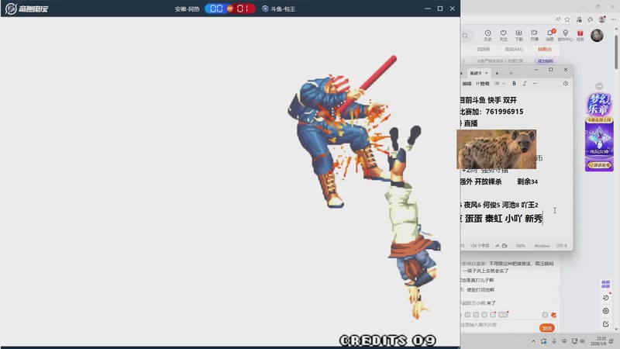Toggle italic formatting in the notepad
The image size is (620, 349).
[525, 84]
